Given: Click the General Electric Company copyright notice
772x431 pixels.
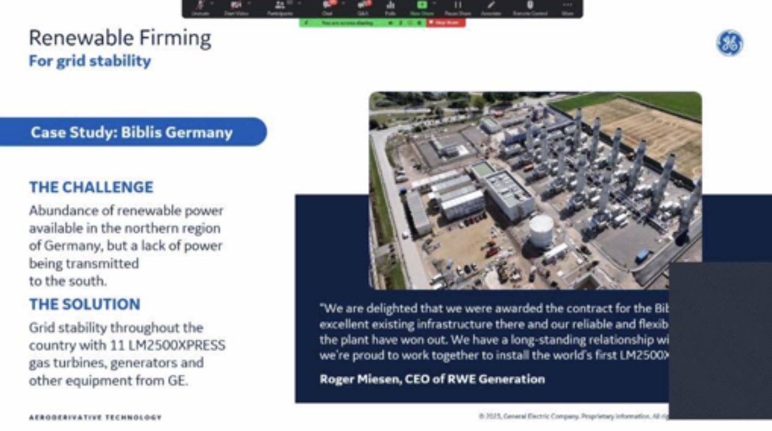Looking at the screenshot, I should pyautogui.click(x=574, y=416).
